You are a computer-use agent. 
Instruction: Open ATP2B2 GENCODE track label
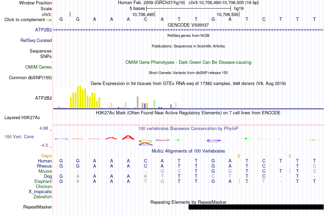[x=43, y=30]
